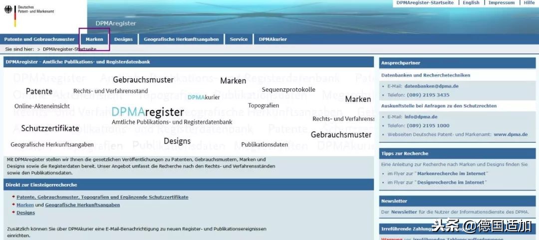
Task: Click Sequenzprotokolle in the word cloud
Action: coord(288,90)
